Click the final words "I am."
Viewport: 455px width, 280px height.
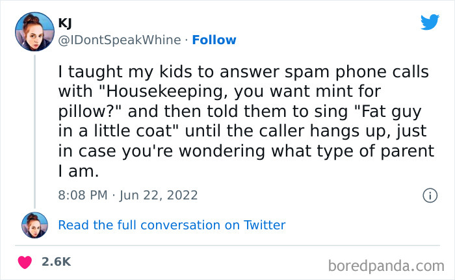coord(76,170)
